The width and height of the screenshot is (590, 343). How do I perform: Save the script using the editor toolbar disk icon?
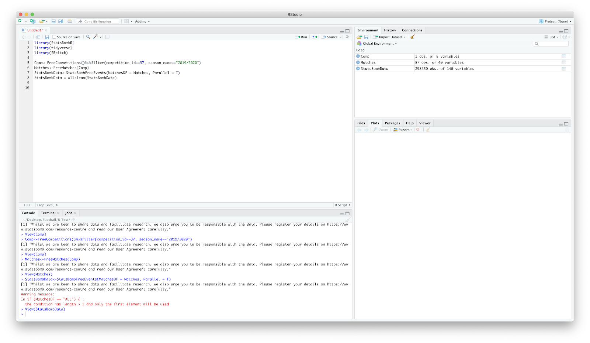coord(47,37)
